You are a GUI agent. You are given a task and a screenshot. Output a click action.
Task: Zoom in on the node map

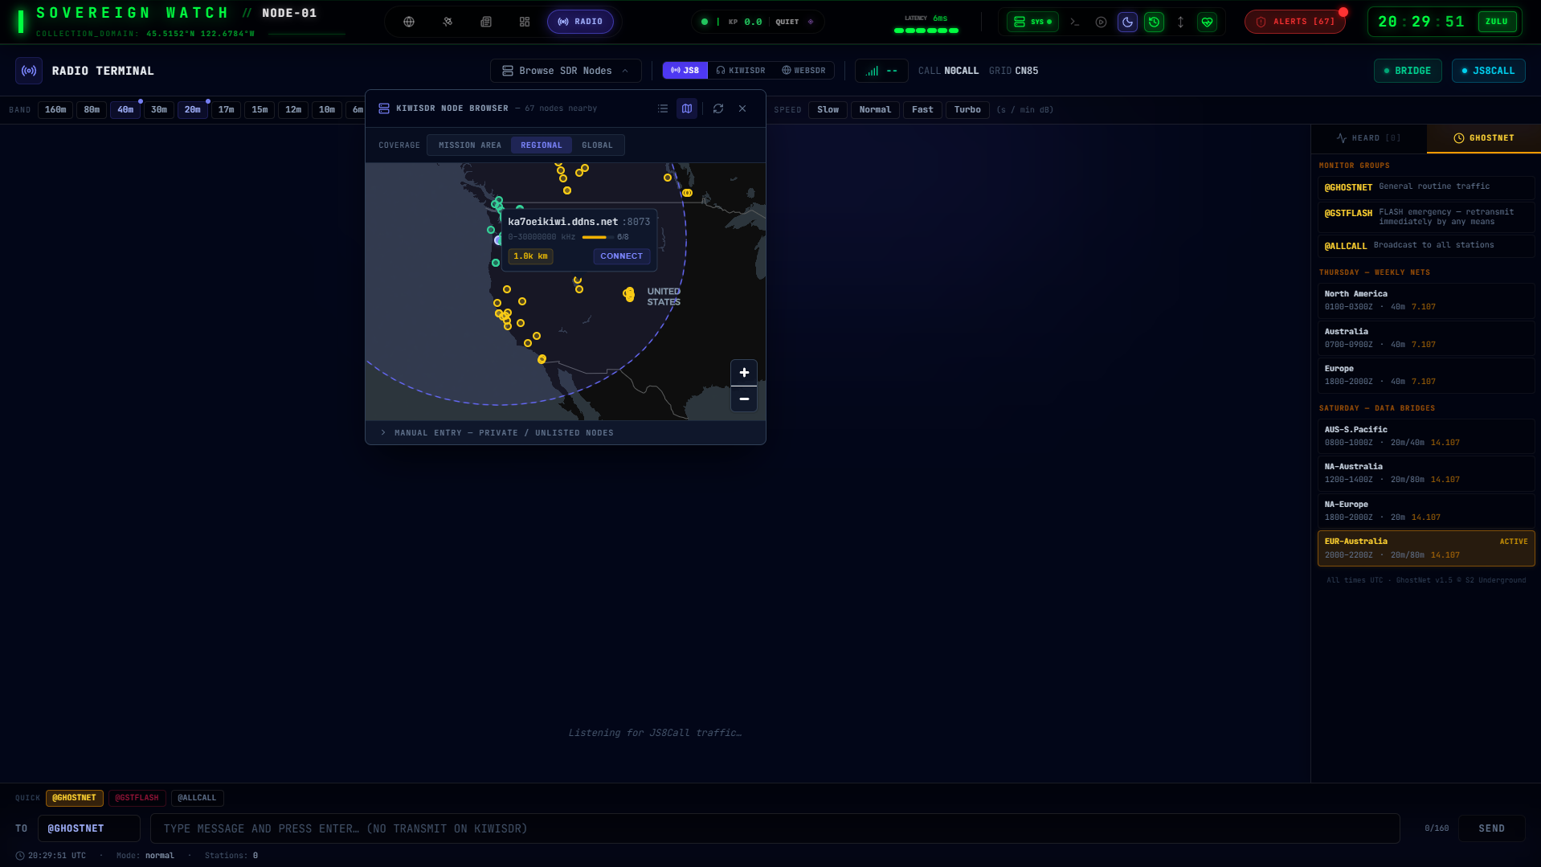pos(743,372)
